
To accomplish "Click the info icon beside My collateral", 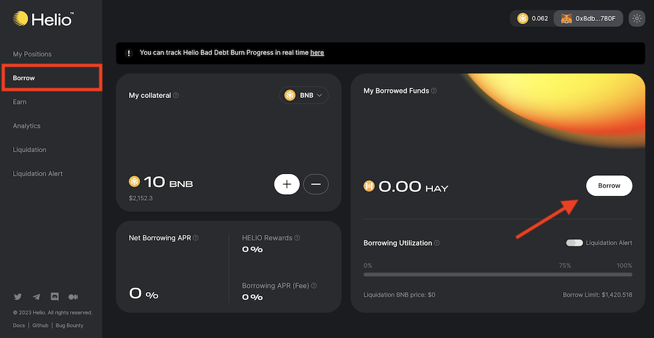I will point(176,95).
